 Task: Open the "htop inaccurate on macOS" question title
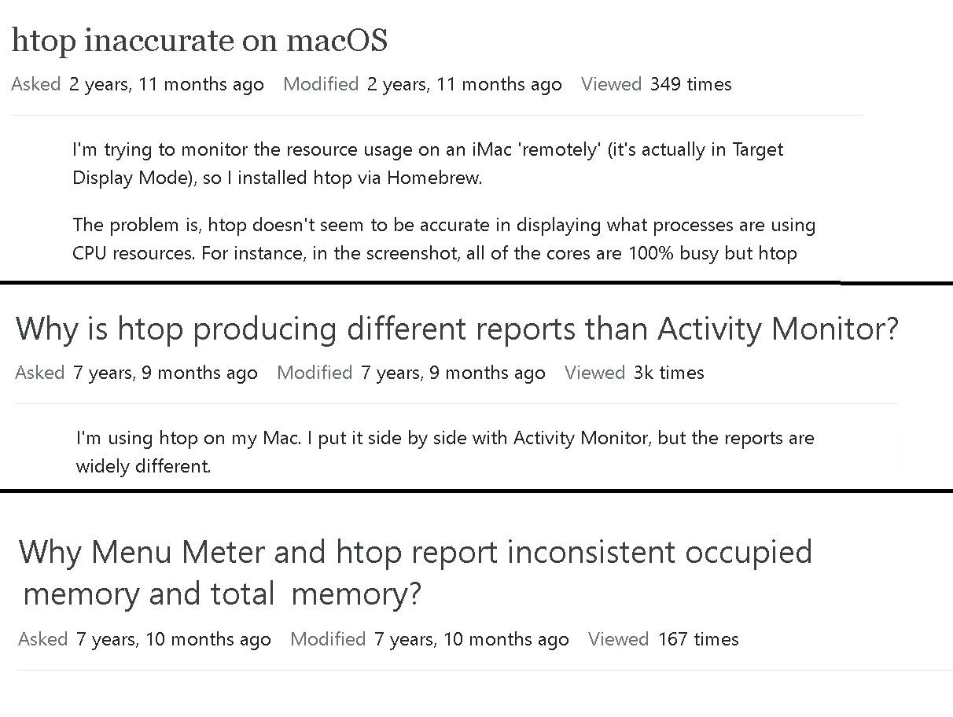point(199,40)
